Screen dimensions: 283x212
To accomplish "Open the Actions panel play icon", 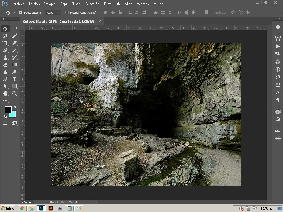I will click(278, 46).
